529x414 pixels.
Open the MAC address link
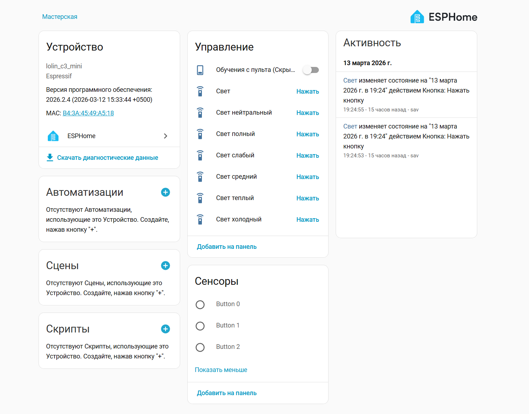pyautogui.click(x=88, y=113)
